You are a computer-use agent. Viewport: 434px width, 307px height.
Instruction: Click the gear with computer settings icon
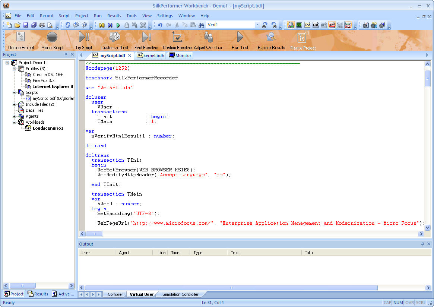(383, 25)
